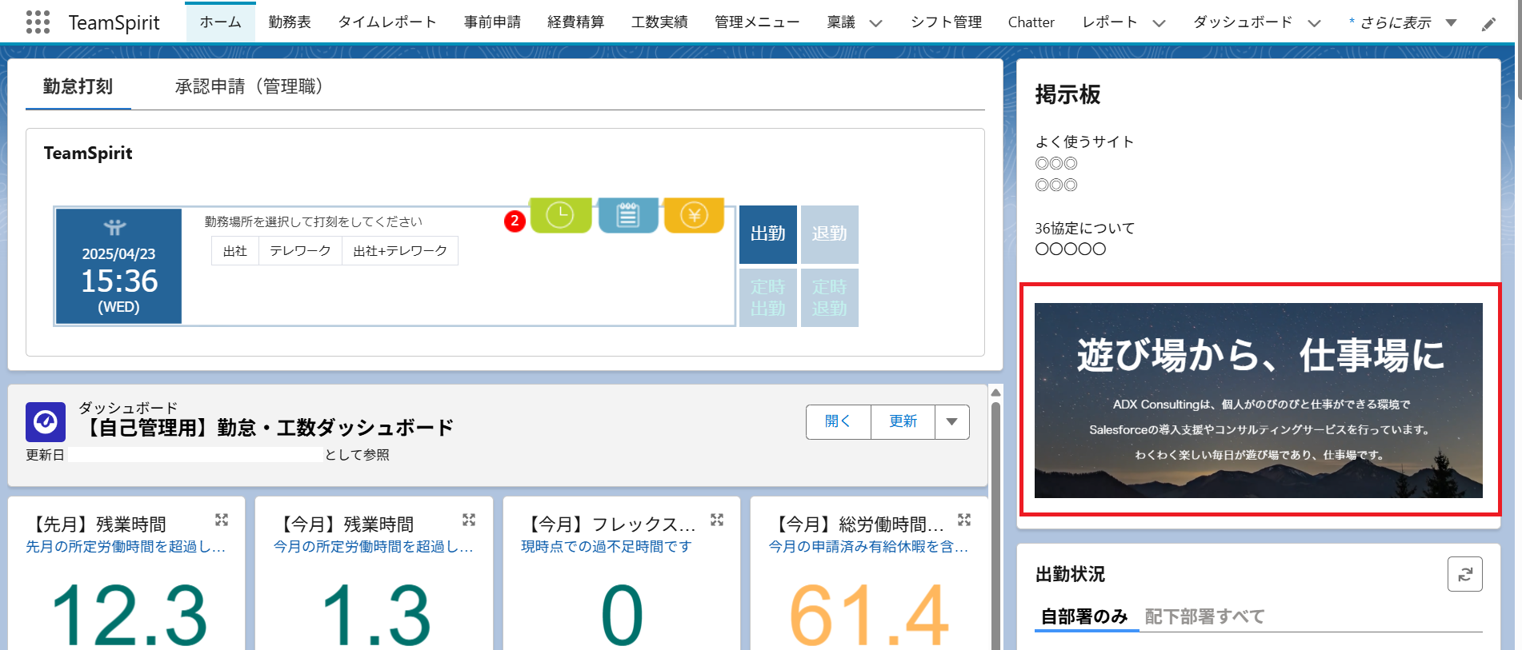Click 先月の所定労働時間を超過し… link
Screen dimensions: 1522x650
(126, 547)
